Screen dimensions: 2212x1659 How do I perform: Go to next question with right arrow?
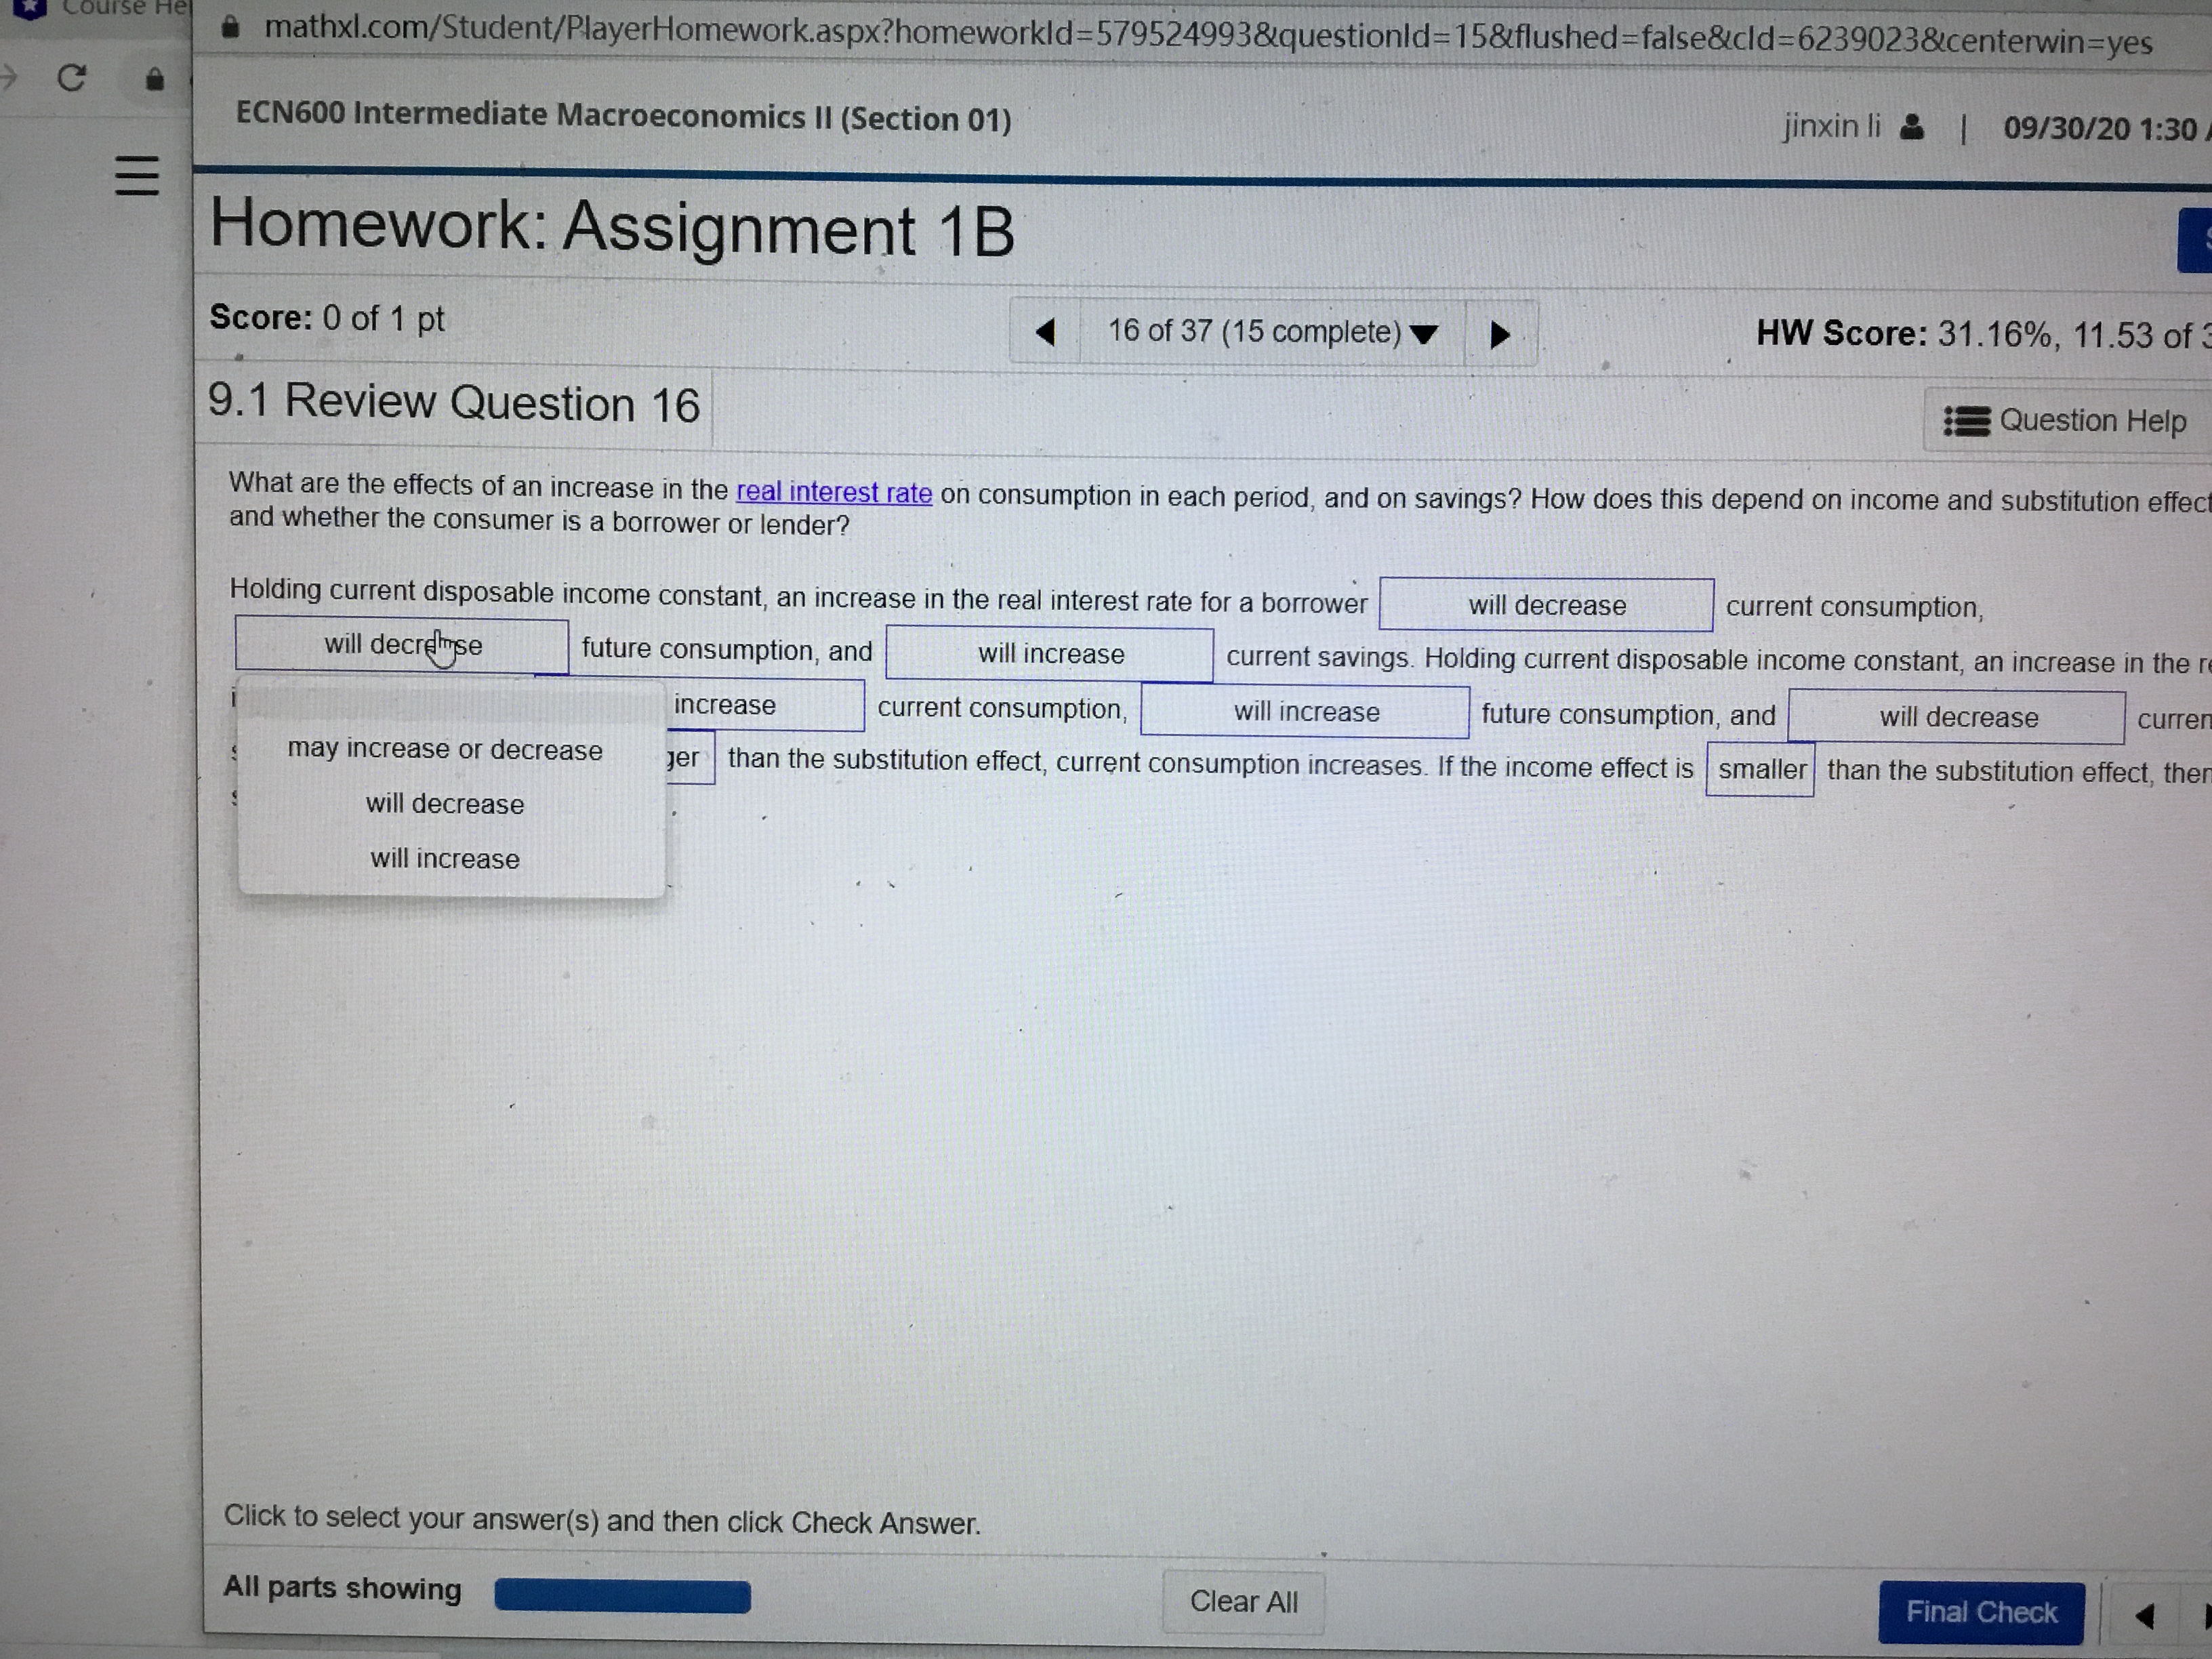click(x=1500, y=334)
